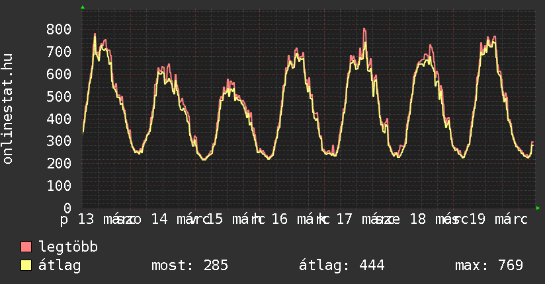Click the onlinestat.hu vertical label
The width and height of the screenshot is (545, 284).
8,109
